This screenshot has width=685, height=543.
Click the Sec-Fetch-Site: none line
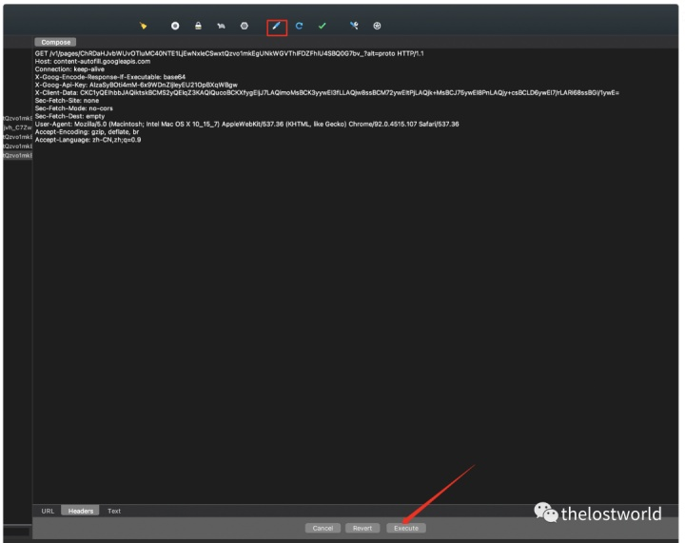[x=67, y=101]
